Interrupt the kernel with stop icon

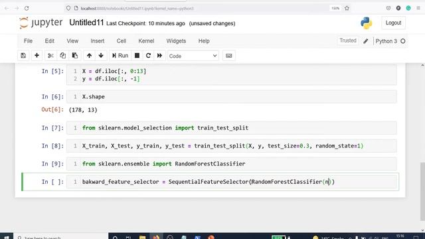137,56
